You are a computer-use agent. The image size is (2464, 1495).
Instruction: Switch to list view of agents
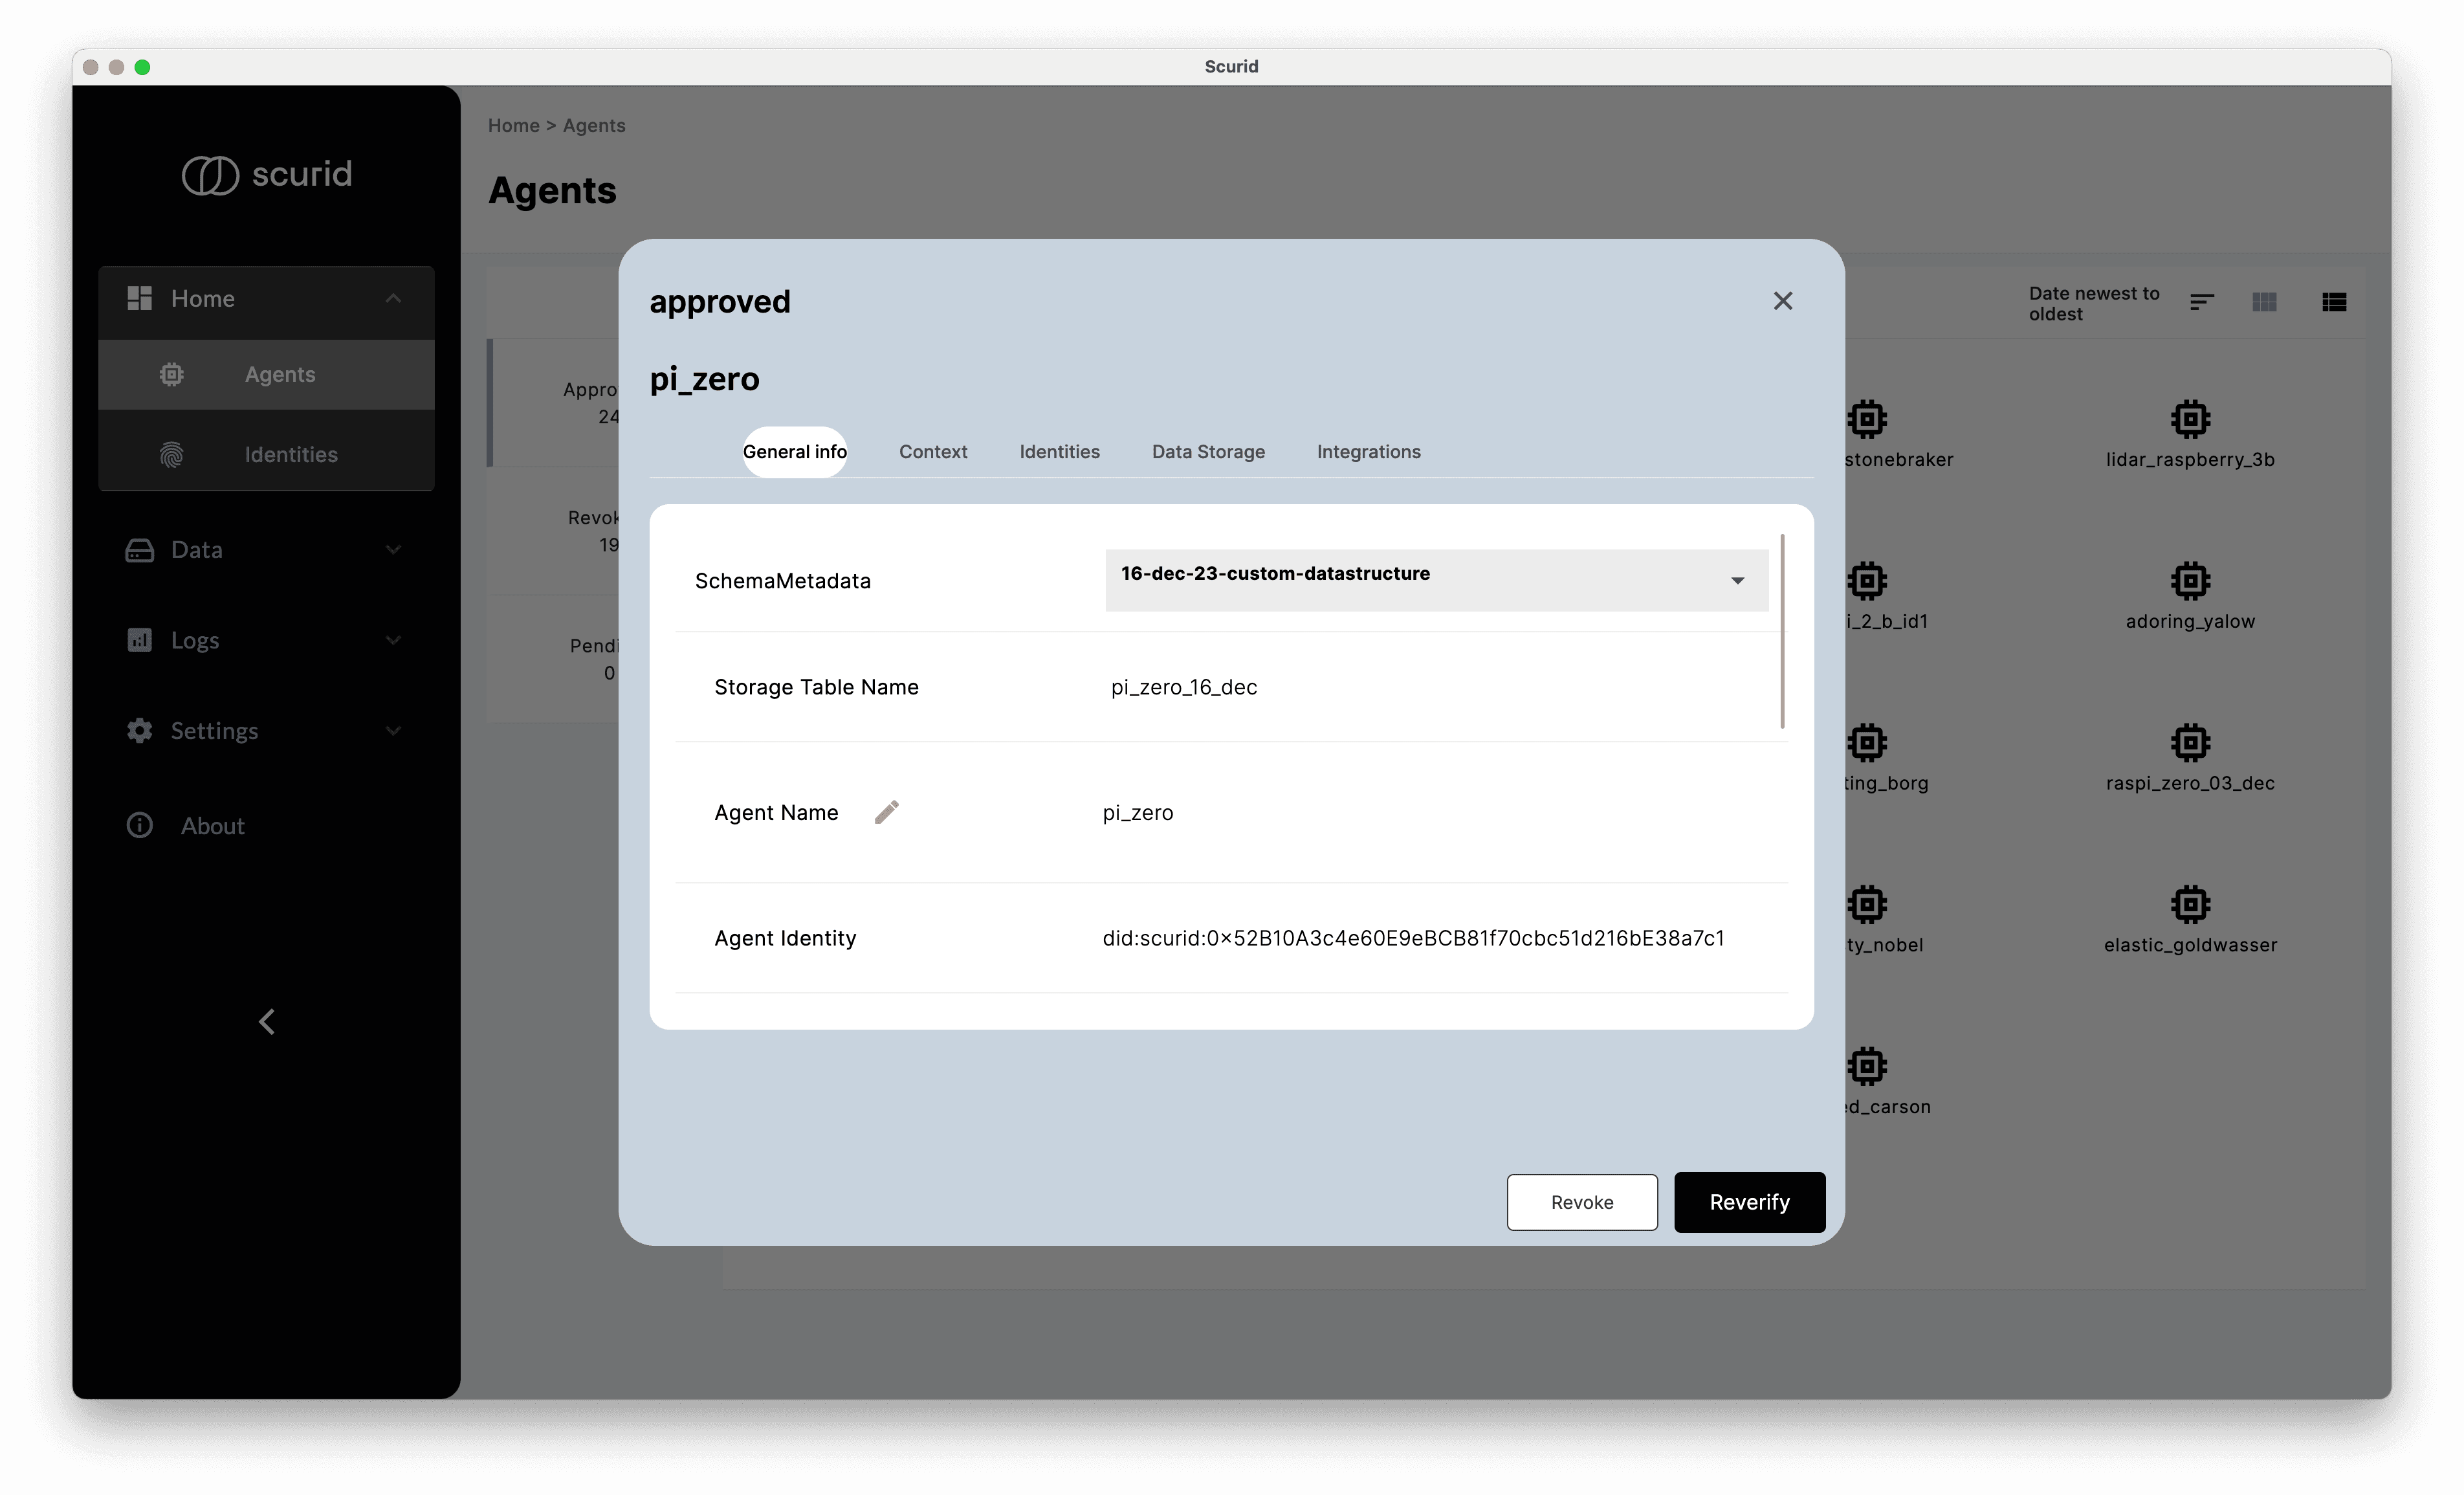point(2334,301)
